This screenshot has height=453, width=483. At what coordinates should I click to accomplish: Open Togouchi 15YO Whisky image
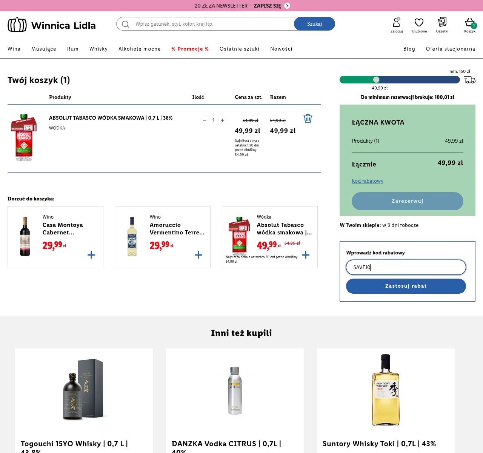pos(84,390)
